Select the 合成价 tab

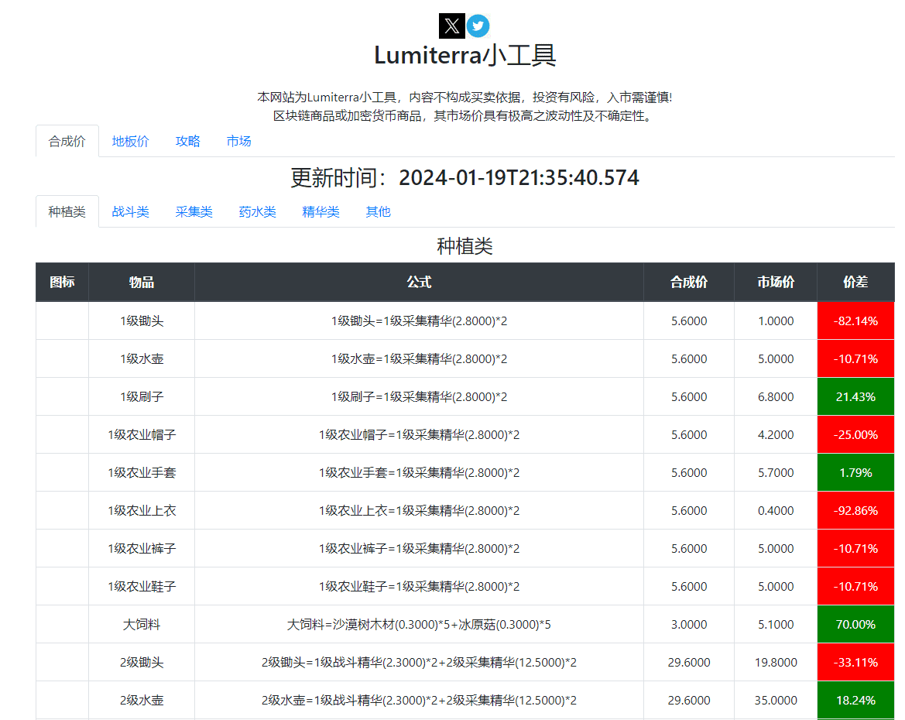pyautogui.click(x=67, y=141)
